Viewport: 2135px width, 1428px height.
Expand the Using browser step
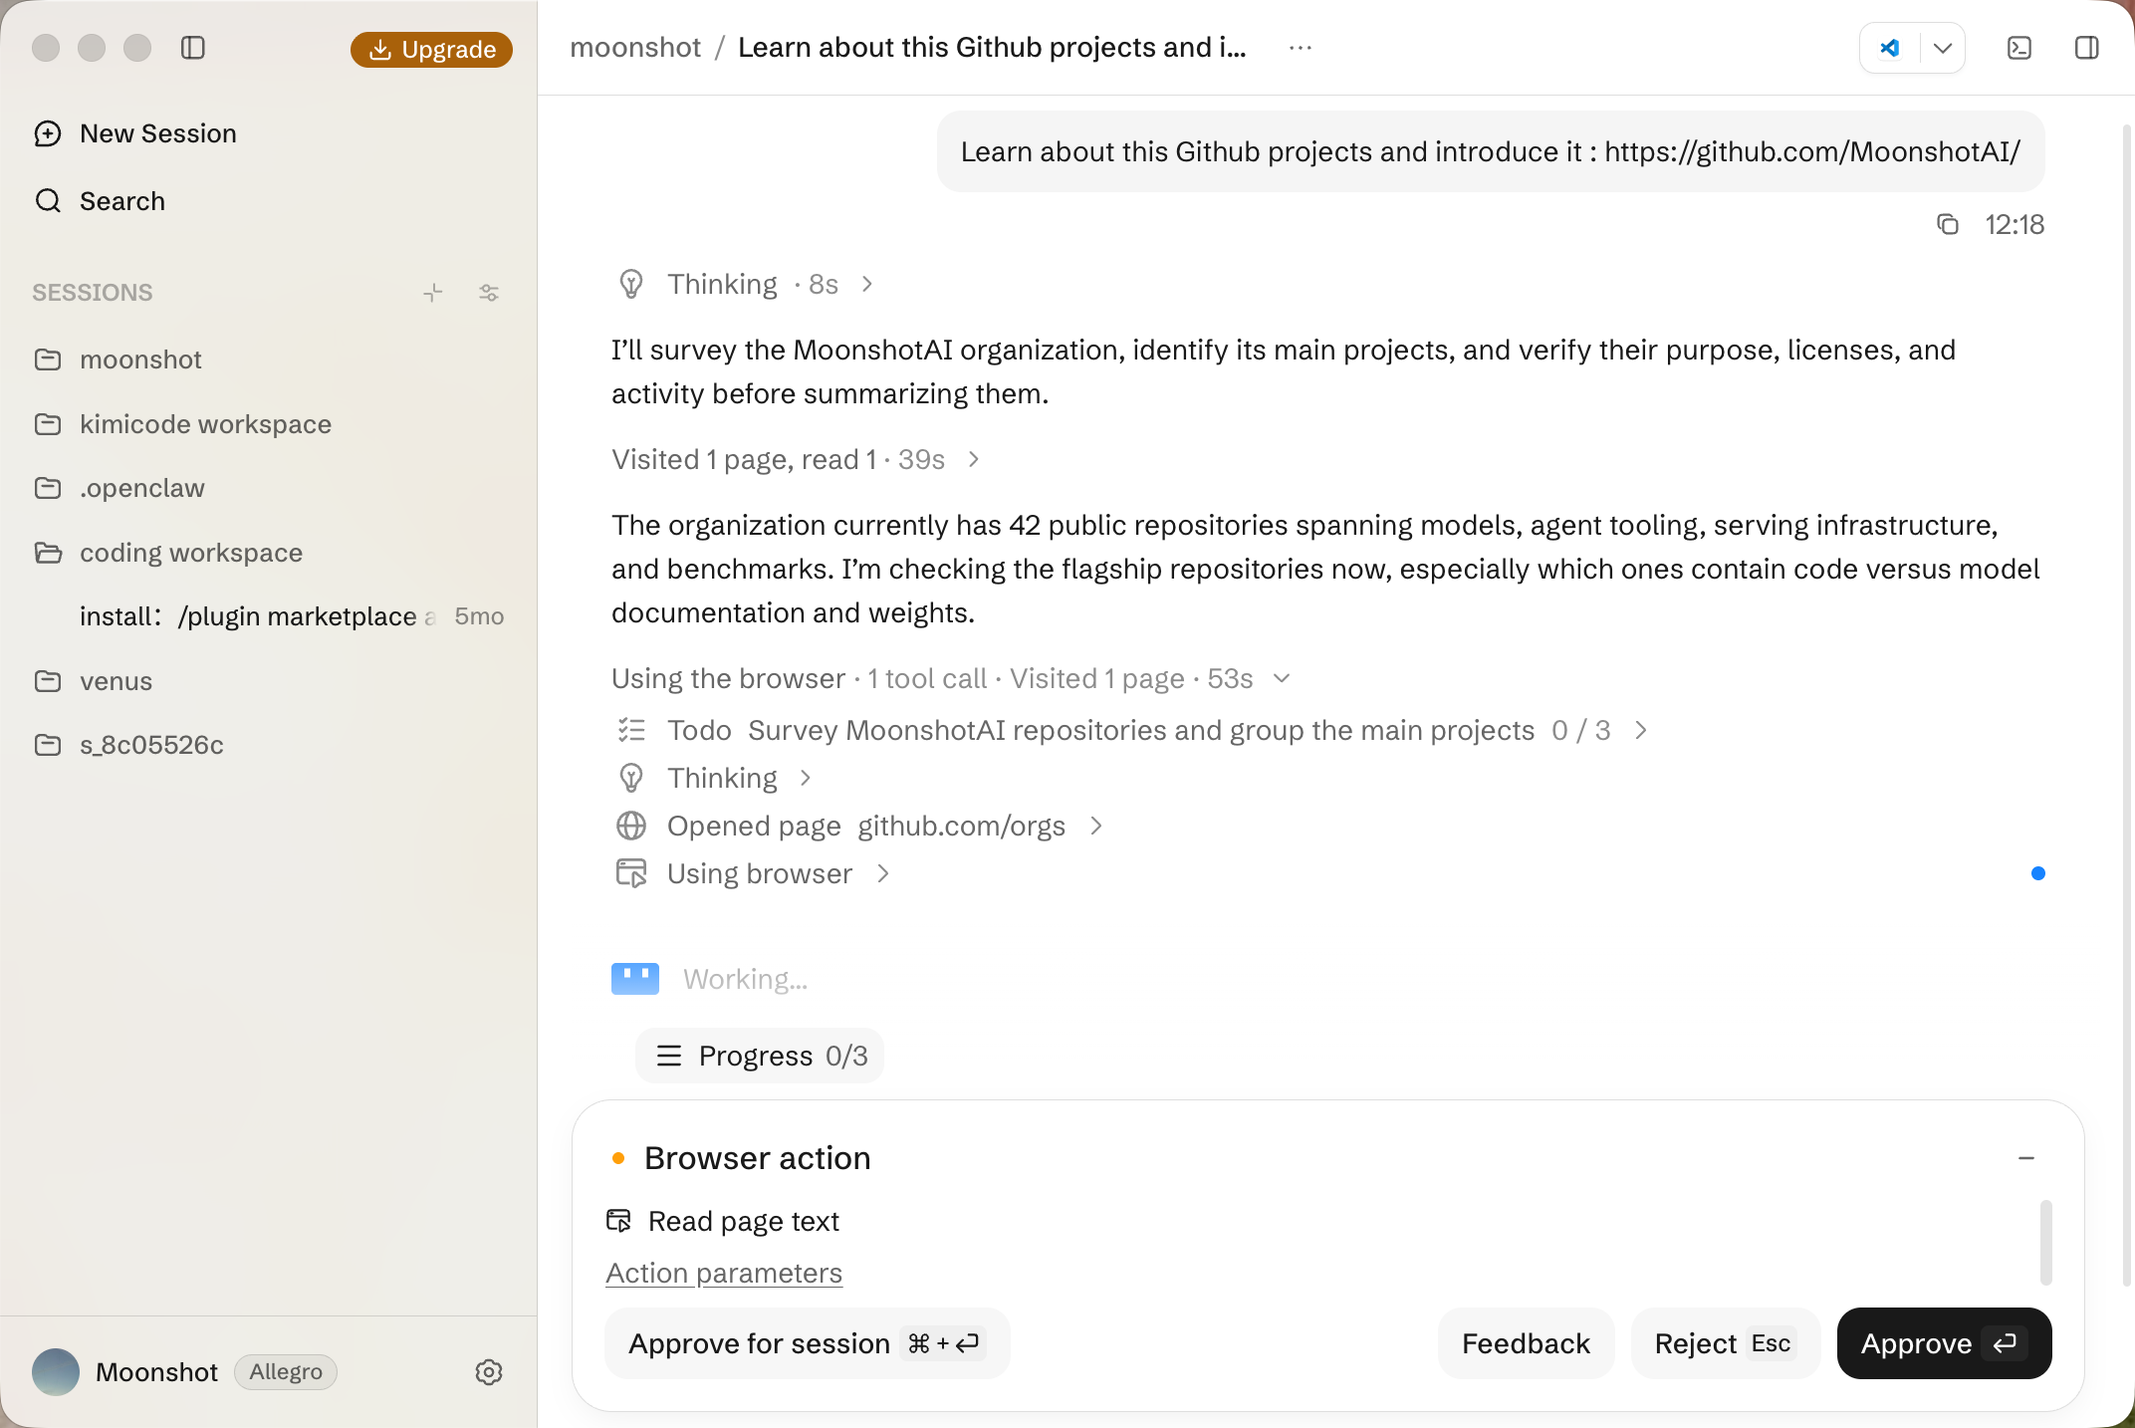753,874
